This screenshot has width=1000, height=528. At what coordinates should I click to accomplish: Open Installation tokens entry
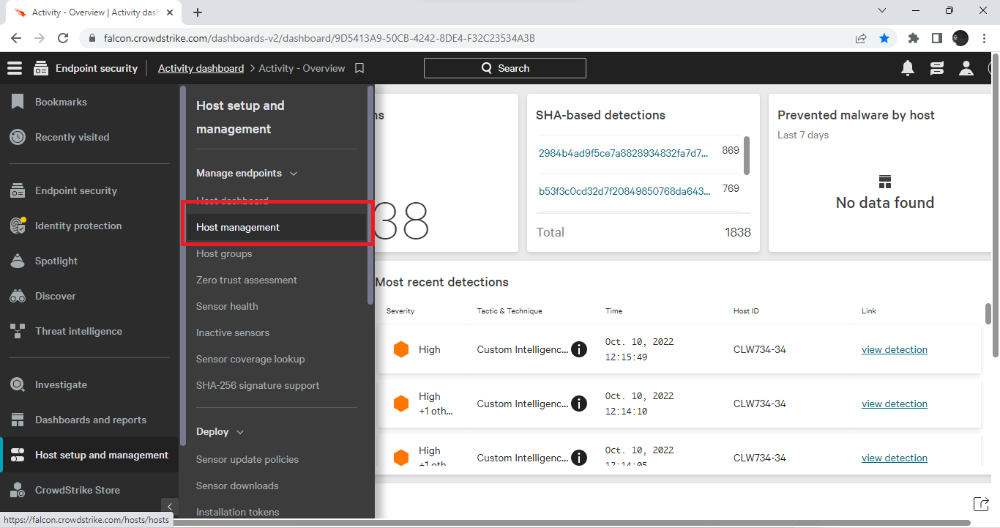tap(238, 512)
